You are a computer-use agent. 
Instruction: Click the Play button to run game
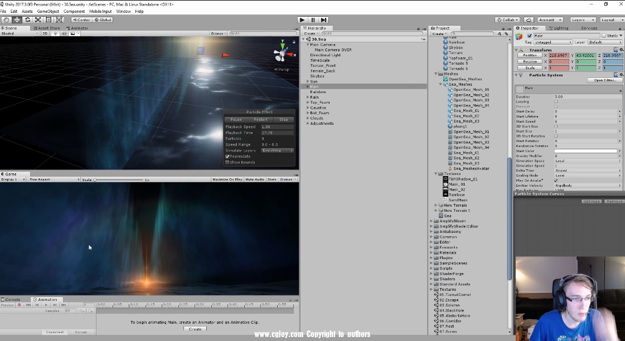click(302, 20)
